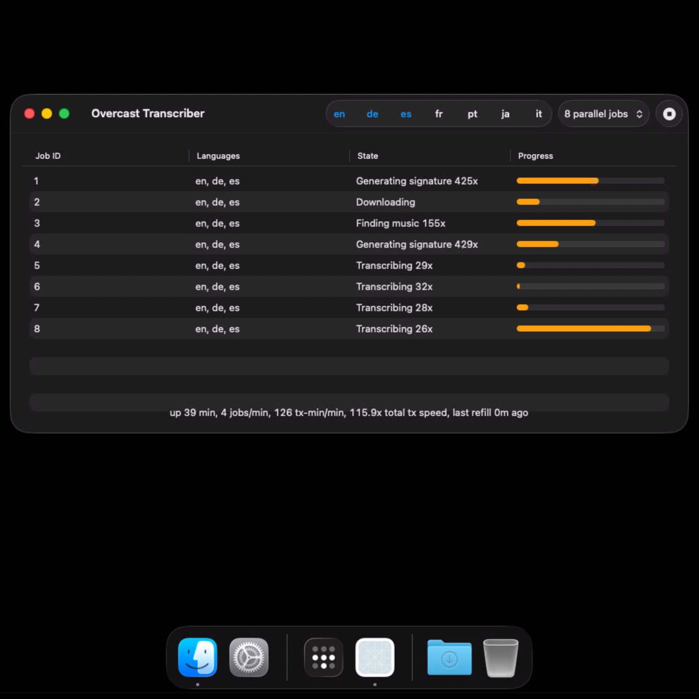
Task: Toggle the 'de' language off
Action: coord(372,114)
